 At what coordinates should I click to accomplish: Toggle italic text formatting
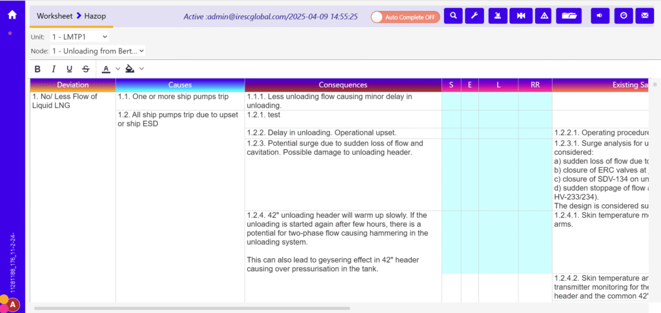(53, 69)
